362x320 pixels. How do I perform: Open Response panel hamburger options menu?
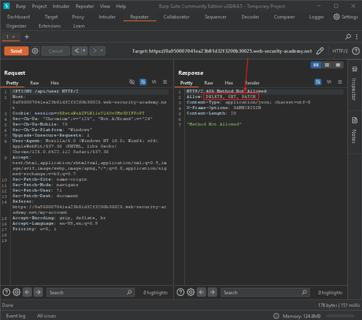tap(340, 82)
